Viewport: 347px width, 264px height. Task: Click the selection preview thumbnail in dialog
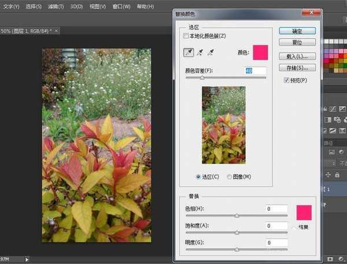click(224, 125)
